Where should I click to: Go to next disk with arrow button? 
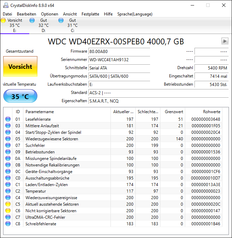225,41
